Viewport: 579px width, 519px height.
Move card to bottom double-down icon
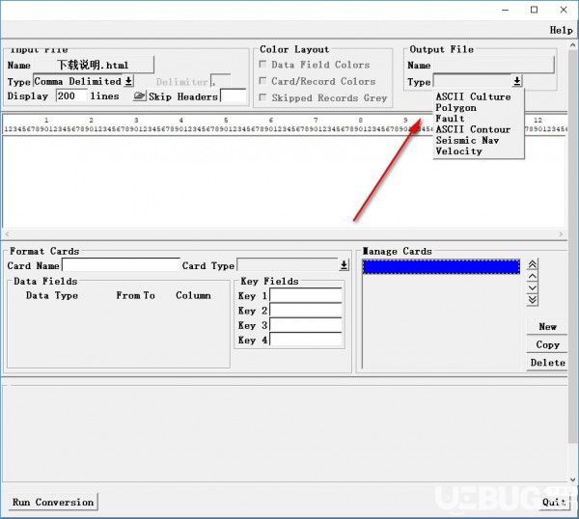(532, 300)
